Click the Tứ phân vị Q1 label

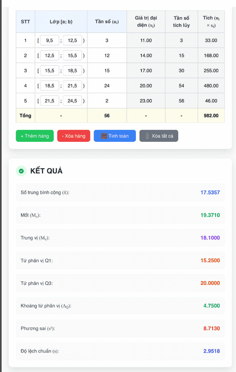coord(36,260)
